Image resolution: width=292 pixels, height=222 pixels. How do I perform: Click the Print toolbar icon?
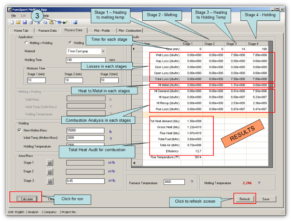coord(31,22)
